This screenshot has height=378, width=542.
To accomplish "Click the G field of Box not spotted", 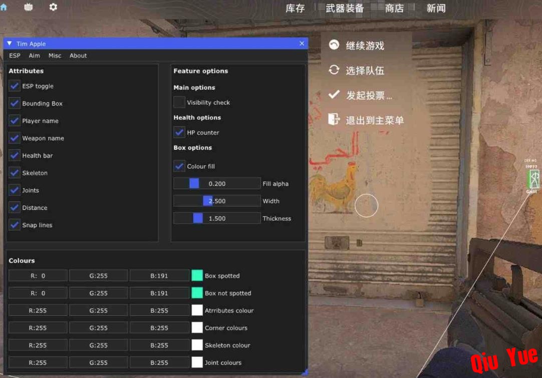I will click(x=99, y=293).
